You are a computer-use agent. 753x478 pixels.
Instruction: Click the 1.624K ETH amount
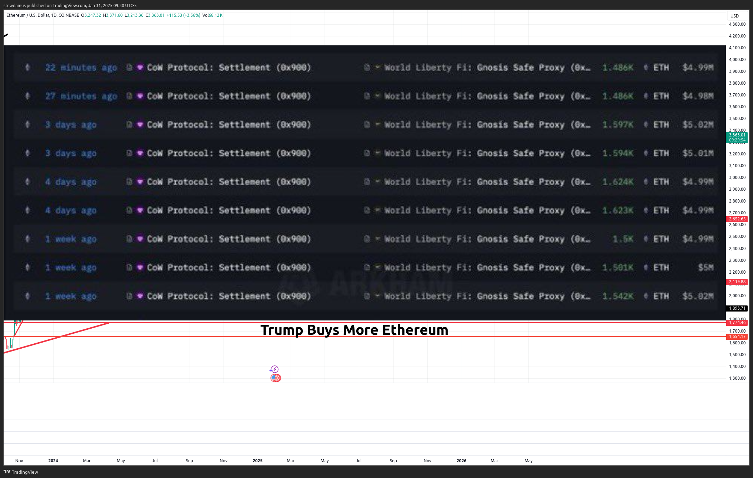click(x=618, y=182)
